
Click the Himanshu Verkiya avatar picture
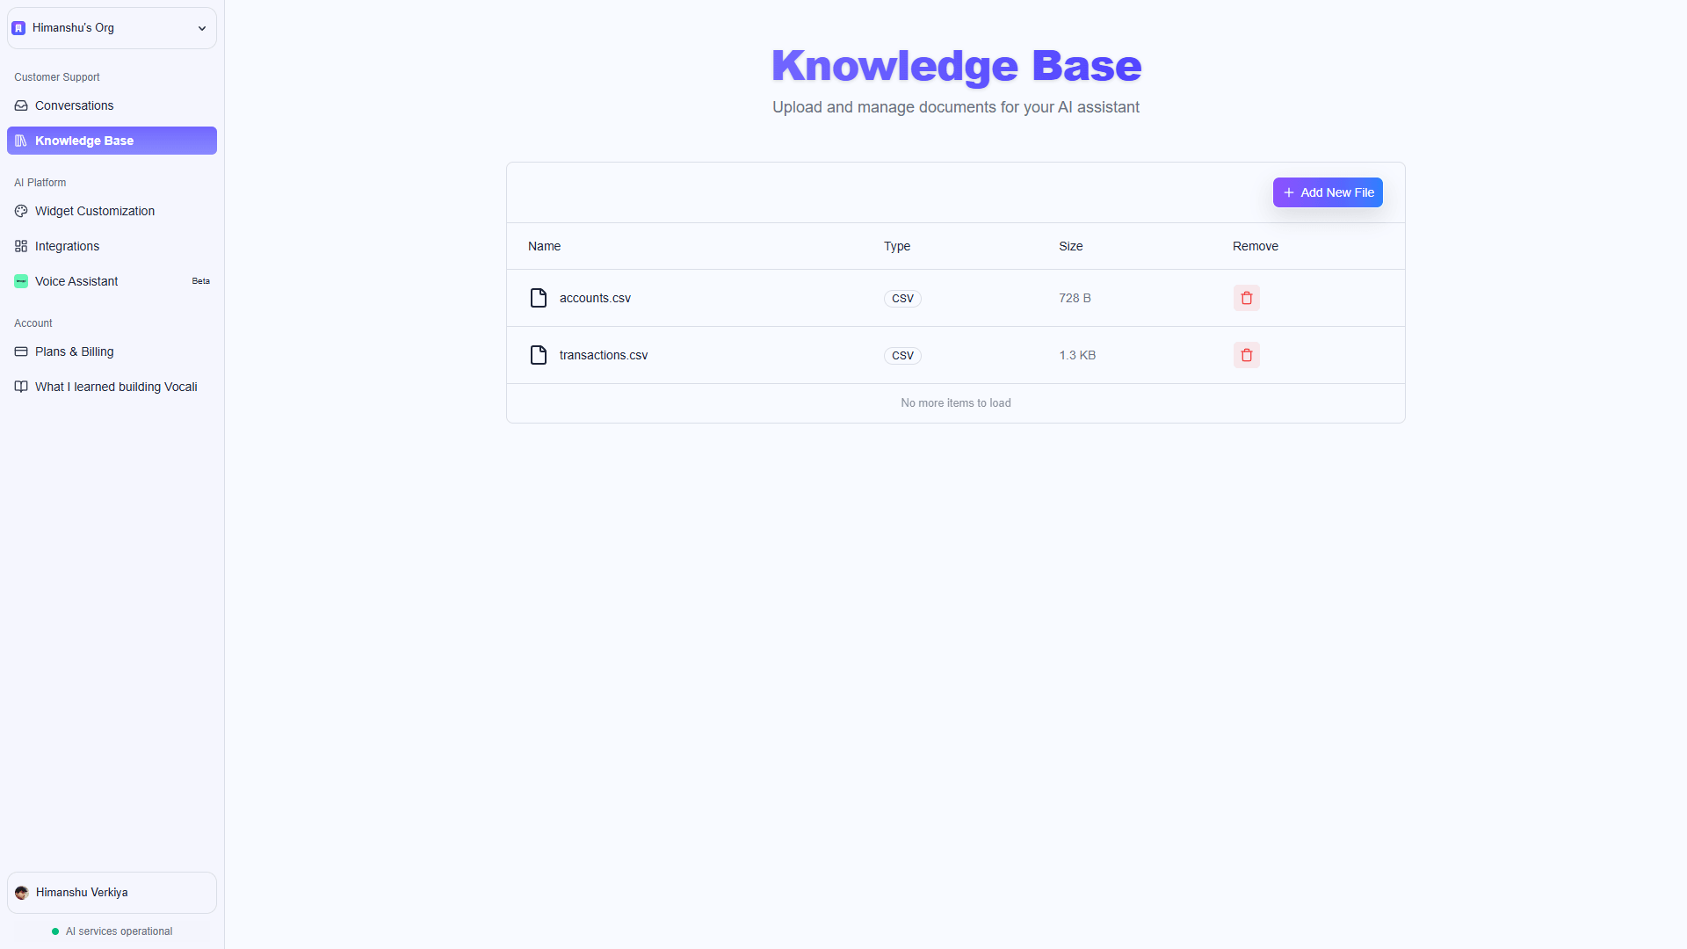[x=22, y=893]
